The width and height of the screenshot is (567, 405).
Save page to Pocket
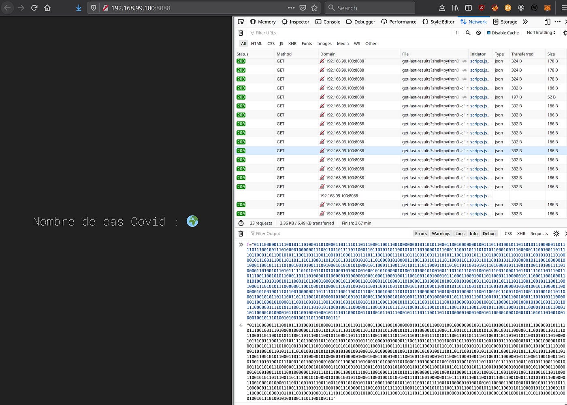tap(303, 8)
